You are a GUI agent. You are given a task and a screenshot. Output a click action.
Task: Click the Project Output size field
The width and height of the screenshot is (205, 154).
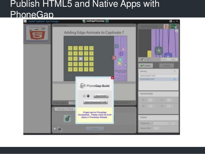(72, 103)
